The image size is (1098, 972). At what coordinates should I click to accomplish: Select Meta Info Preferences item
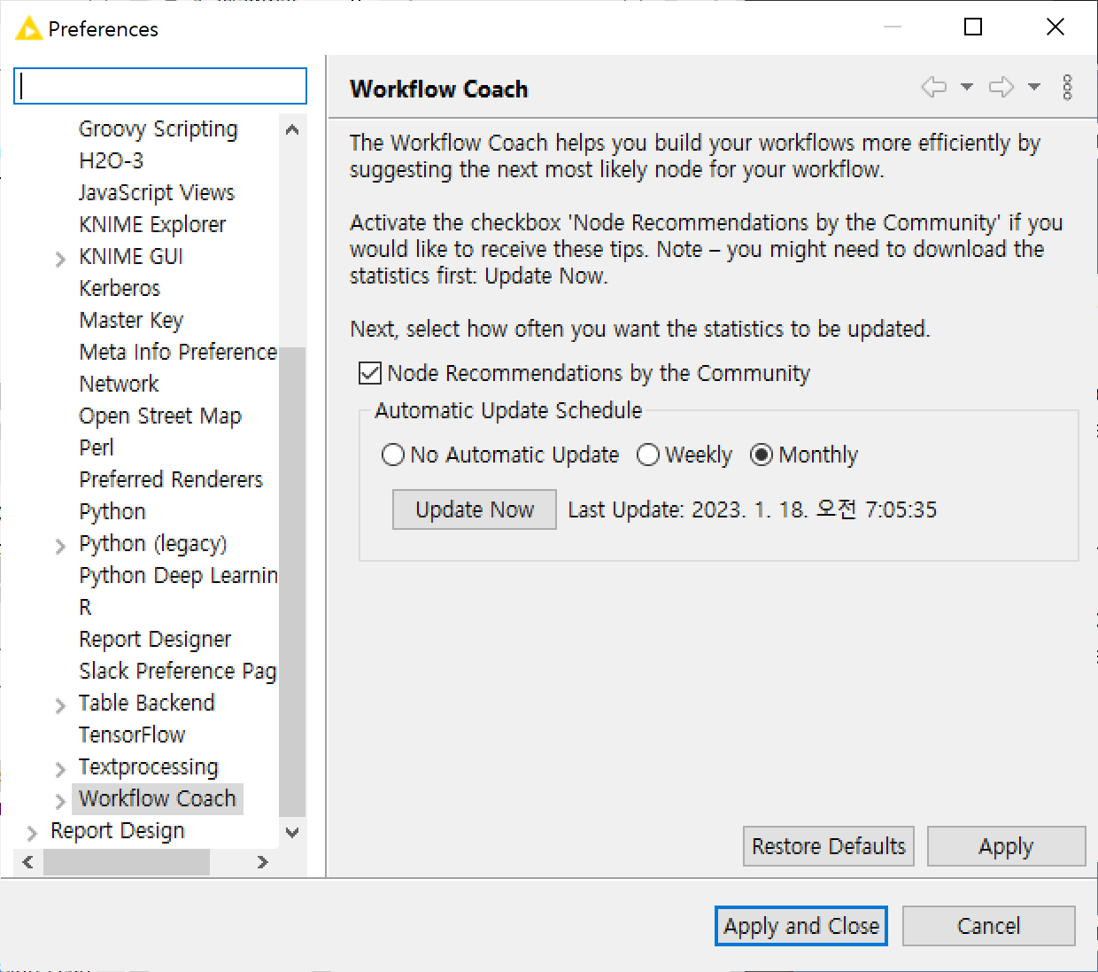pos(177,352)
